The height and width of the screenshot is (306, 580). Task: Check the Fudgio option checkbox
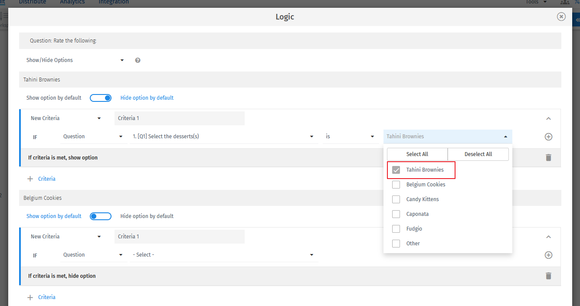point(396,229)
